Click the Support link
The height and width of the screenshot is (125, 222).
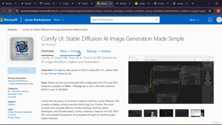[11, 105]
